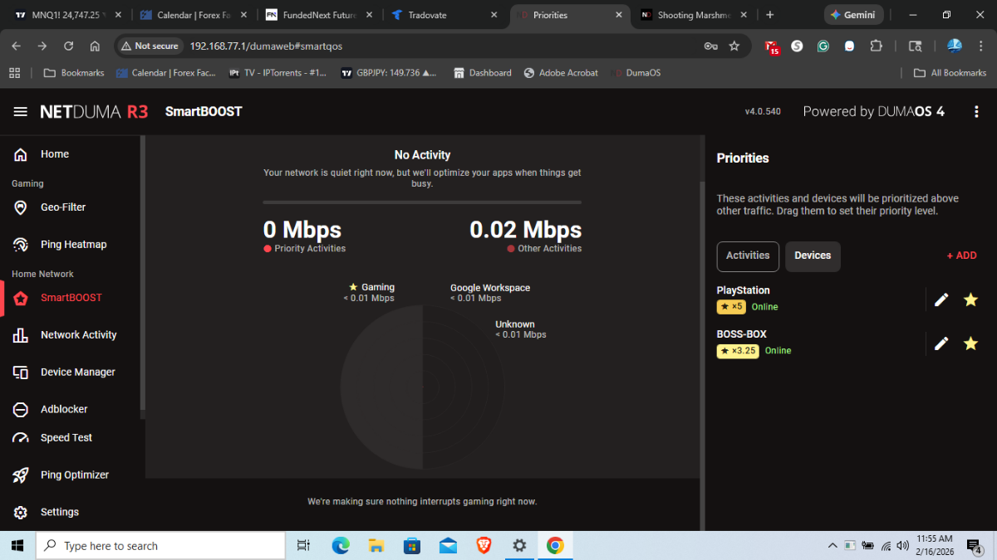Toggle the BOSS-BOX priority star
The image size is (997, 560).
[x=970, y=343]
